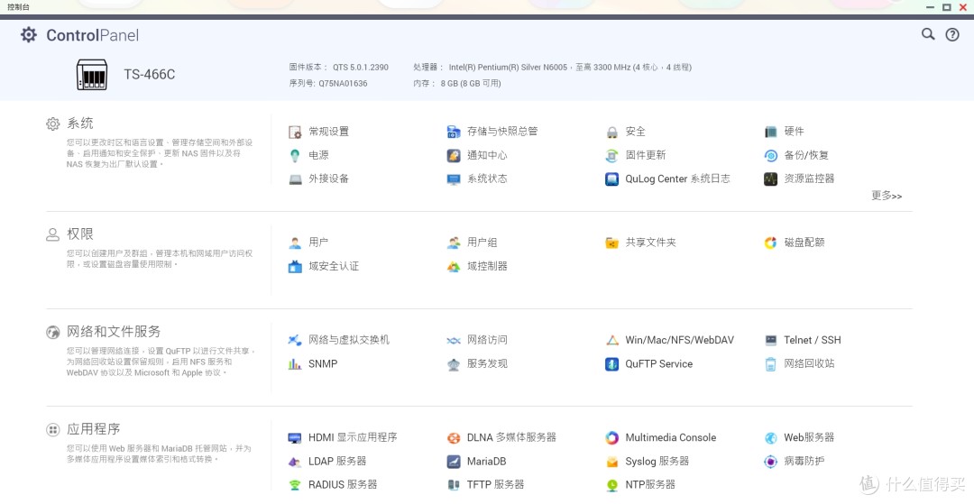This screenshot has height=504, width=974.
Task: Open the 常规设置 general settings icon
Action: pyautogui.click(x=295, y=132)
